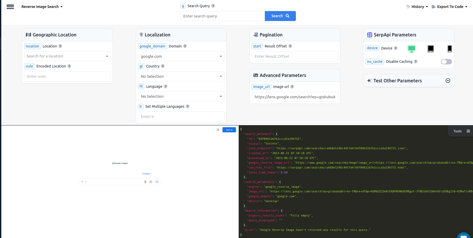The height and width of the screenshot is (238, 473).
Task: Click the Search button
Action: [280, 16]
